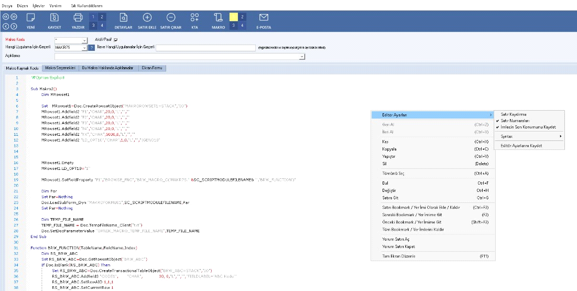Click the blue question mark help button
Image resolution: width=577 pixels, height=291 pixels.
92,48
